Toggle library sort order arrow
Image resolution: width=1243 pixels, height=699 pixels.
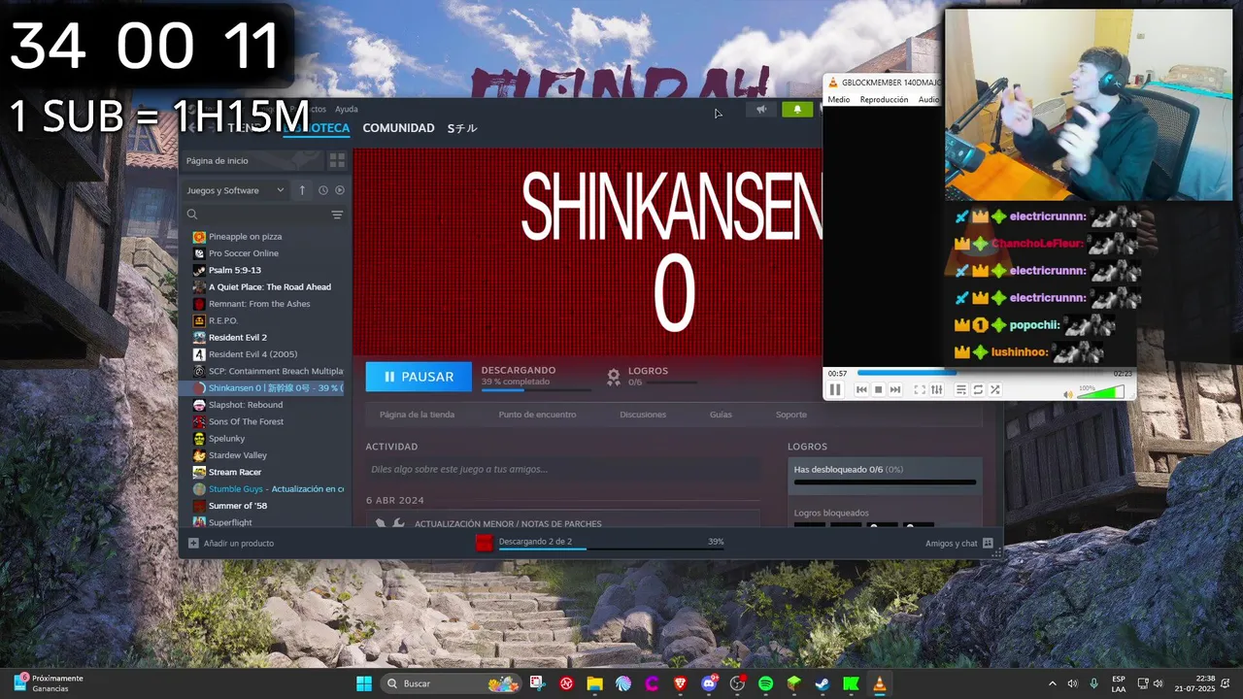point(302,190)
